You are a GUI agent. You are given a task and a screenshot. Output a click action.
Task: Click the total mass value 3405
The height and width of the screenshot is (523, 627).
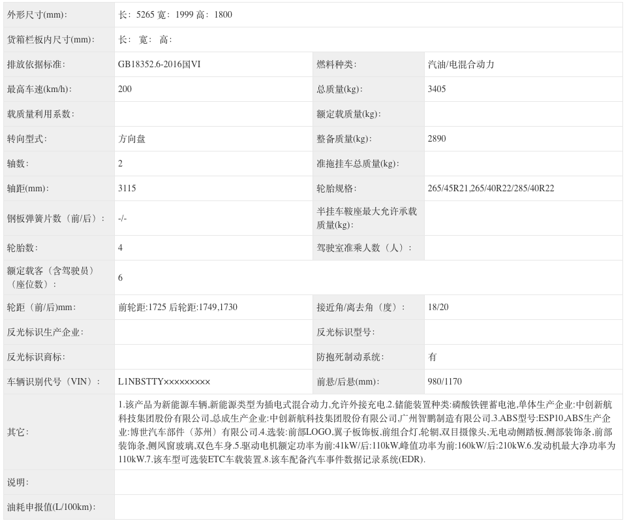[437, 89]
